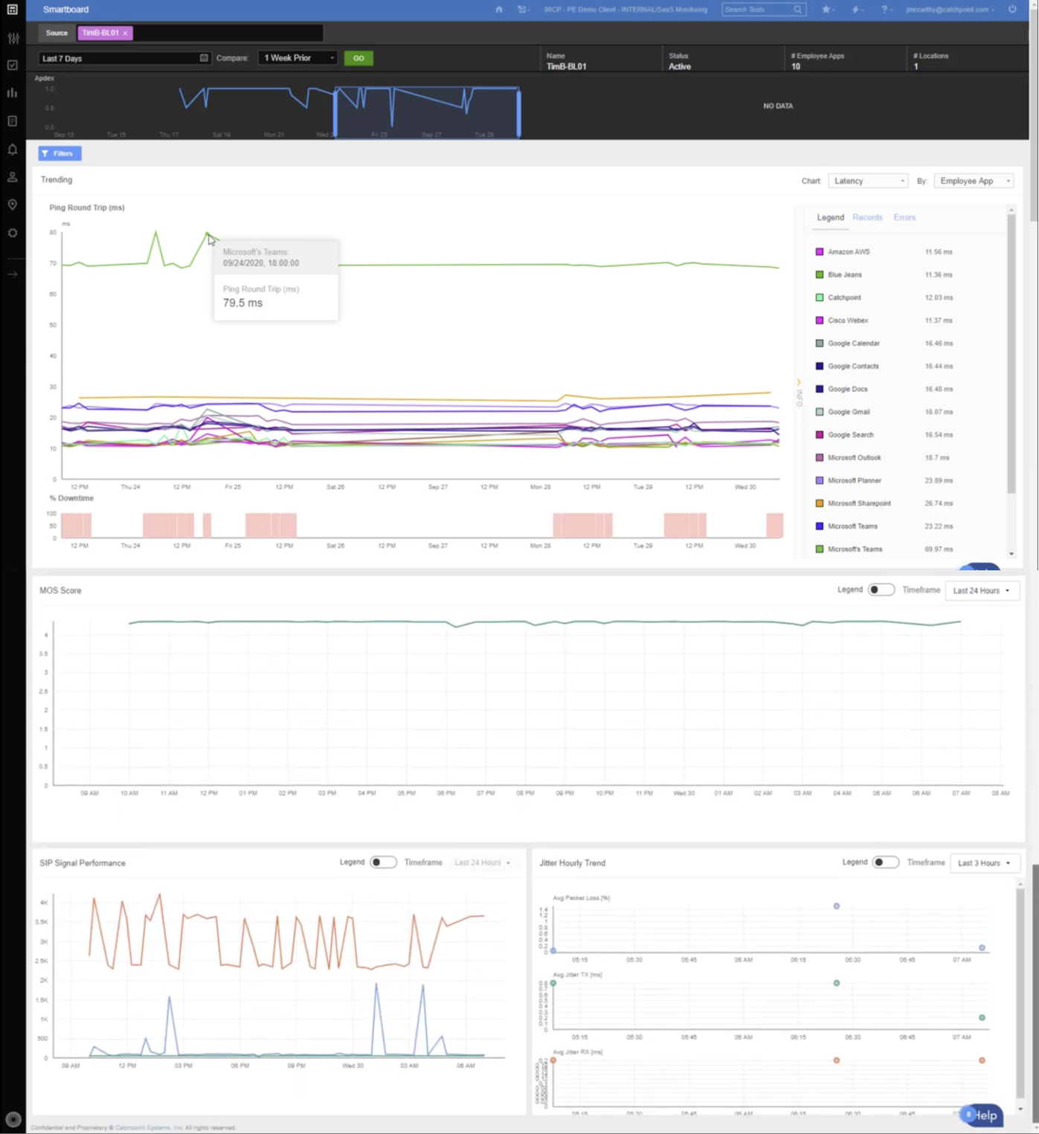The height and width of the screenshot is (1134, 1039).
Task: Open the user profile icon in sidebar
Action: [12, 177]
